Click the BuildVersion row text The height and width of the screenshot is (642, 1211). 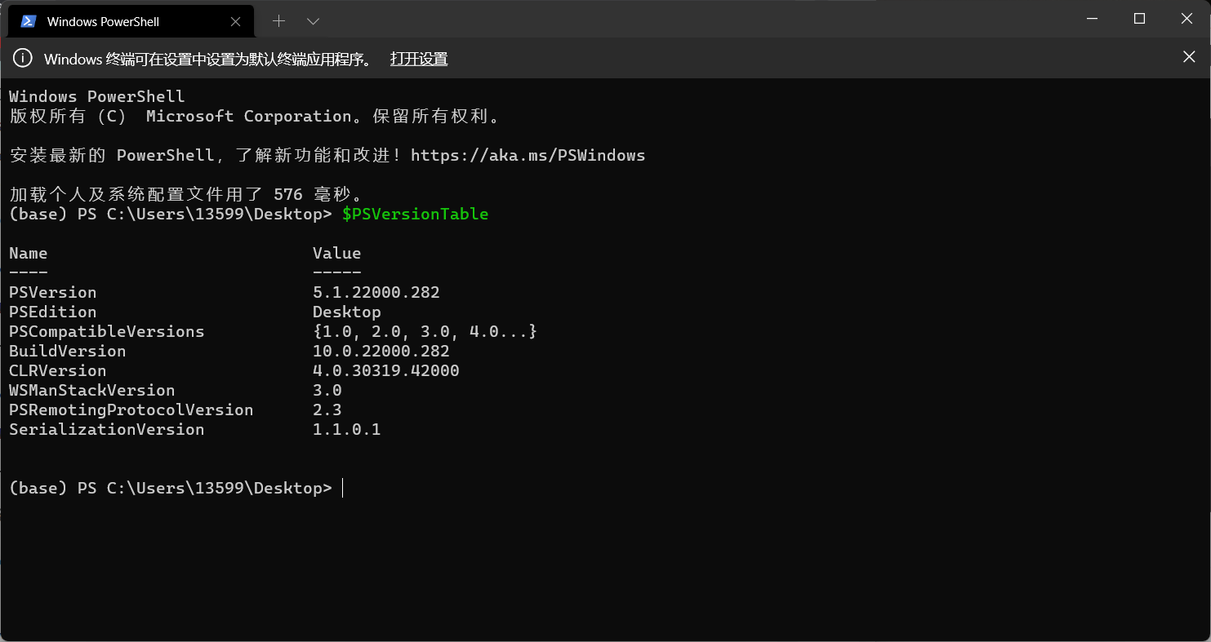point(67,350)
